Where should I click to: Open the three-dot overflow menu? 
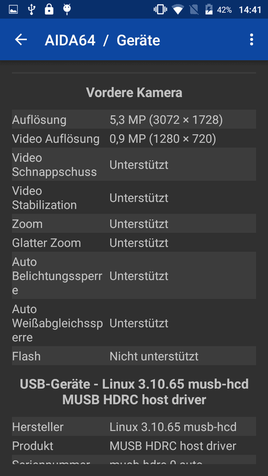251,40
